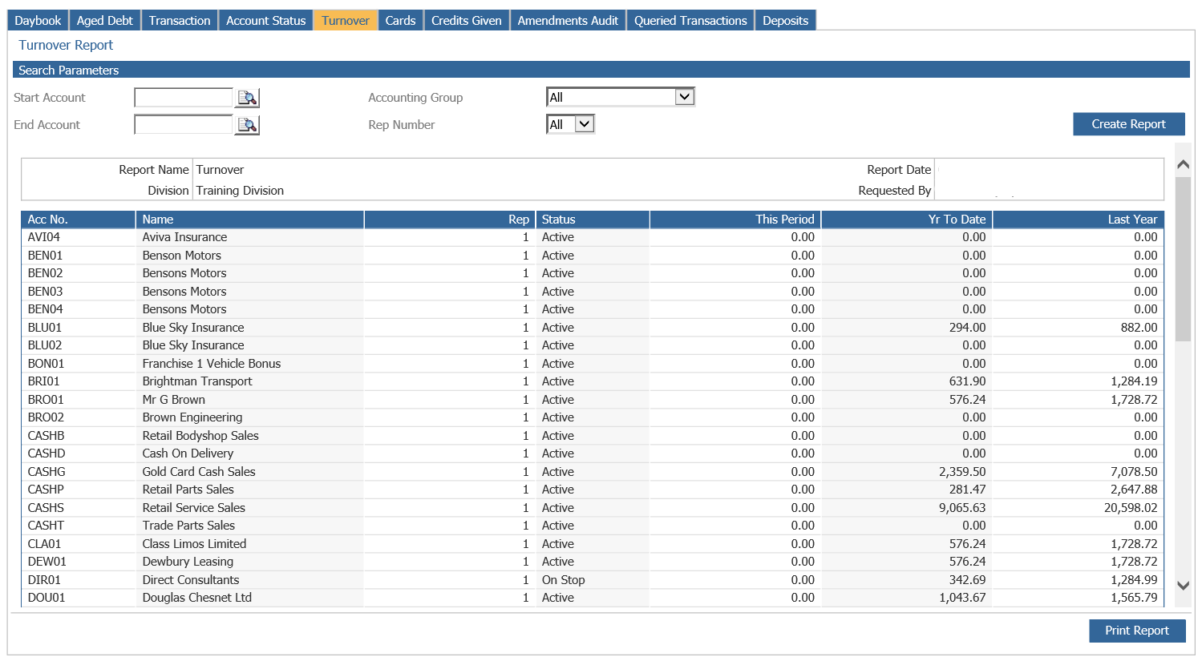Select the Retail Service Sales row
Image resolution: width=1202 pixels, height=657 pixels.
coord(593,508)
